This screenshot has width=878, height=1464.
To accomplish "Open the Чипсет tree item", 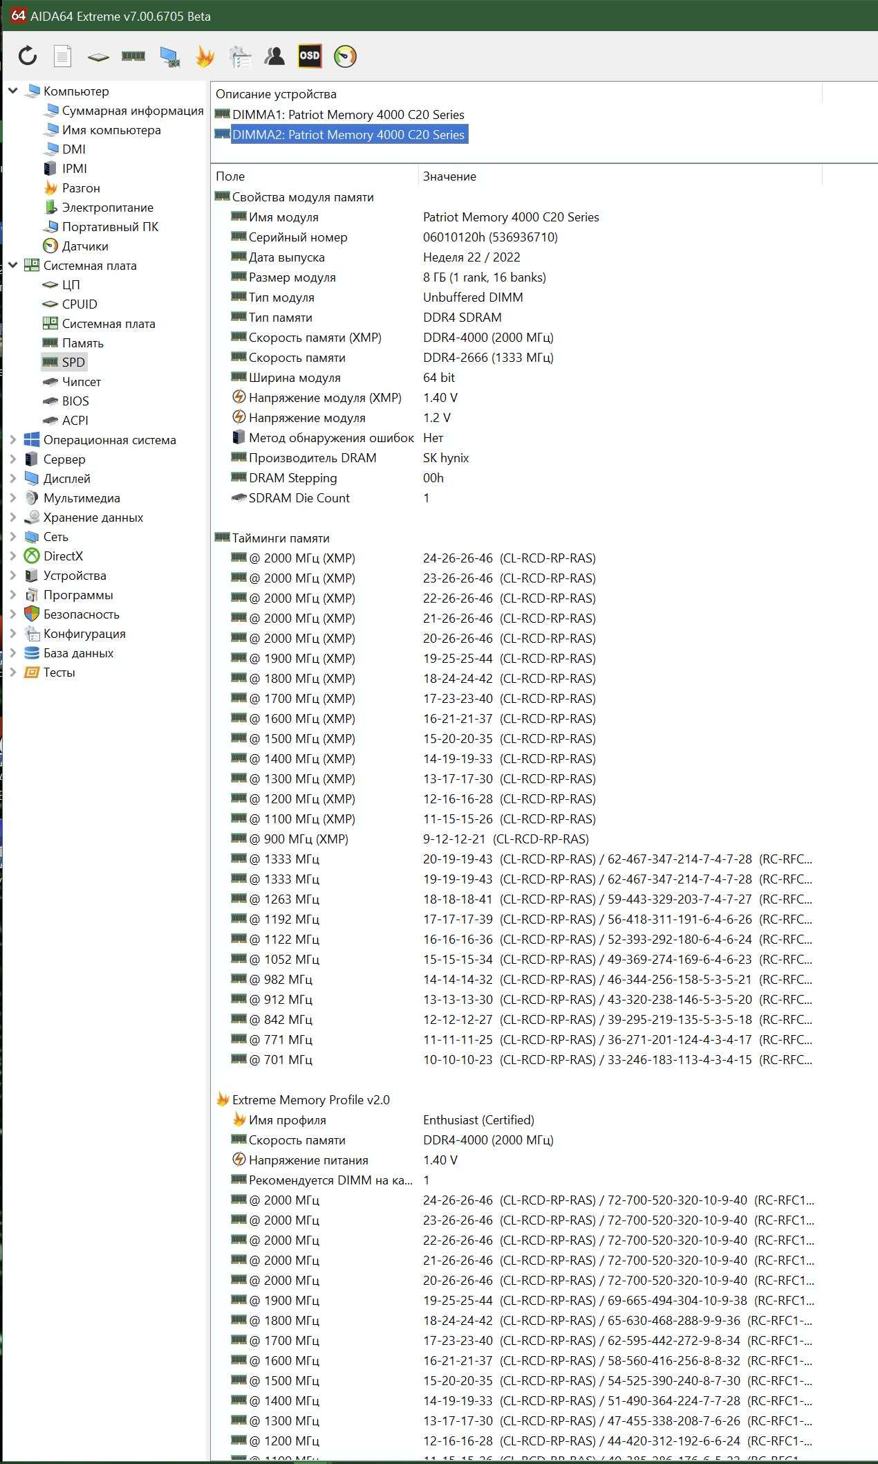I will pyautogui.click(x=82, y=382).
